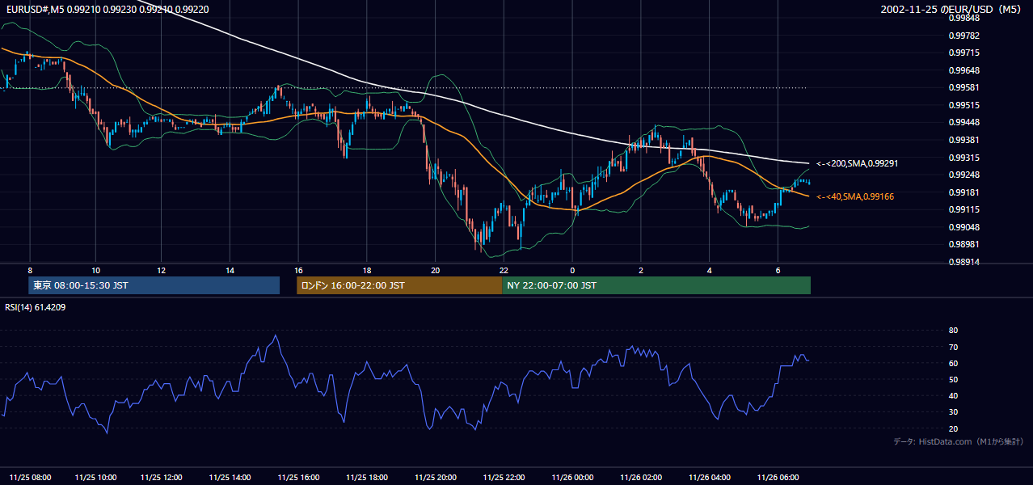The width and height of the screenshot is (1033, 485).
Task: Click price axis label 0.99381
Action: 964,140
